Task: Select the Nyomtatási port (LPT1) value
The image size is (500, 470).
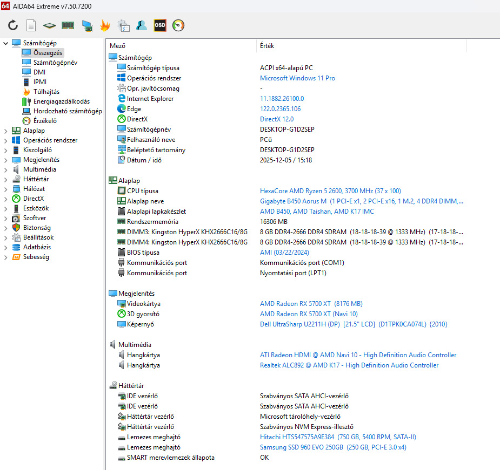Action: pyautogui.click(x=293, y=273)
